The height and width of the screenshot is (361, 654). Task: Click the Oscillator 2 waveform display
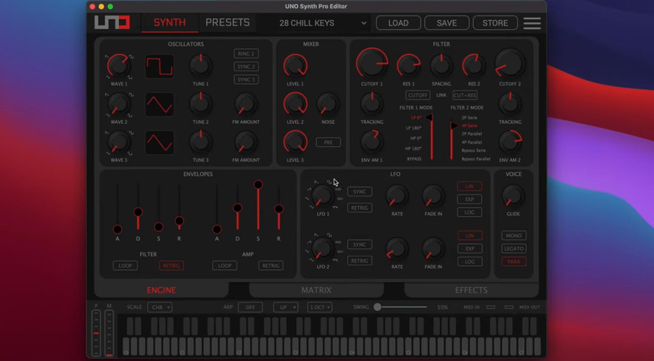point(159,104)
